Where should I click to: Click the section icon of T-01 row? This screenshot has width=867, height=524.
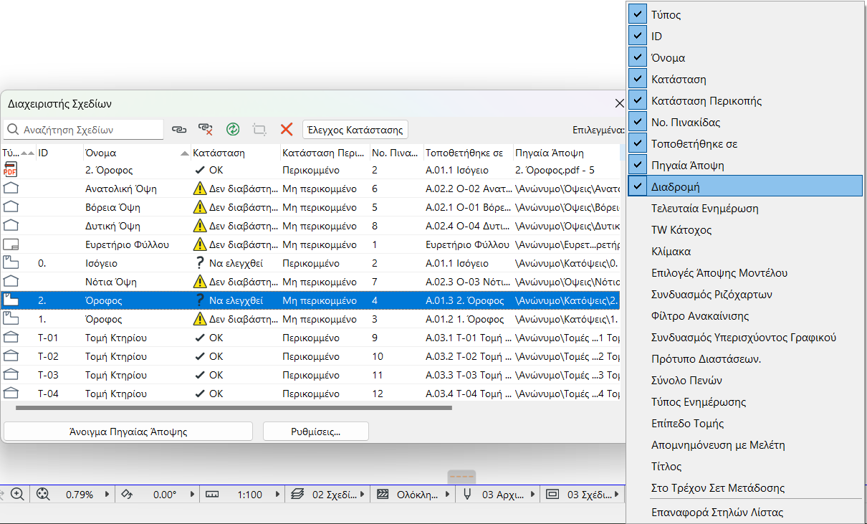(x=10, y=338)
